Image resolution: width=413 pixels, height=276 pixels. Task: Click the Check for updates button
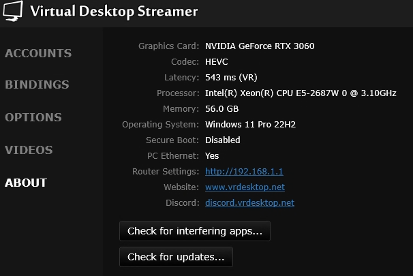[176, 257]
